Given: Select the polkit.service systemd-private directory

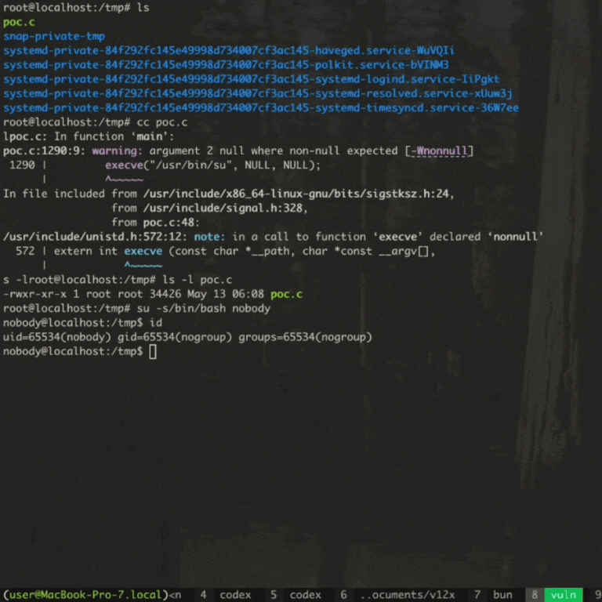Looking at the screenshot, I should click(226, 65).
